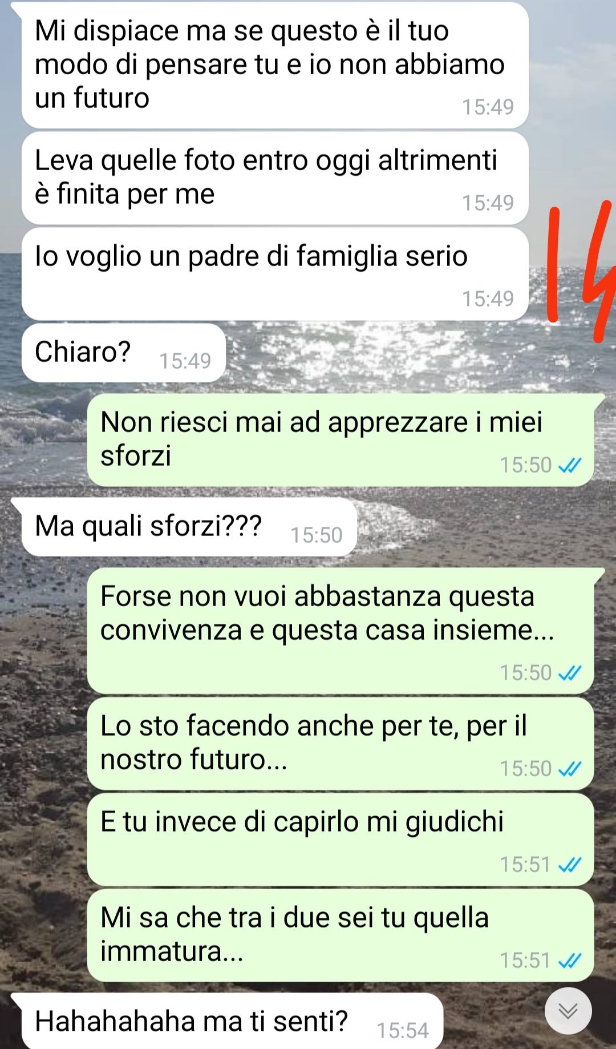Viewport: 616px width, 1049px height.
Task: Tap 'Lo sto facendo anche per te' bubble
Action: coord(341,744)
